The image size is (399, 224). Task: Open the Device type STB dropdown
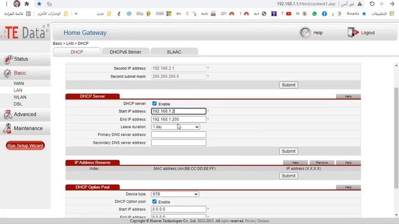175,194
